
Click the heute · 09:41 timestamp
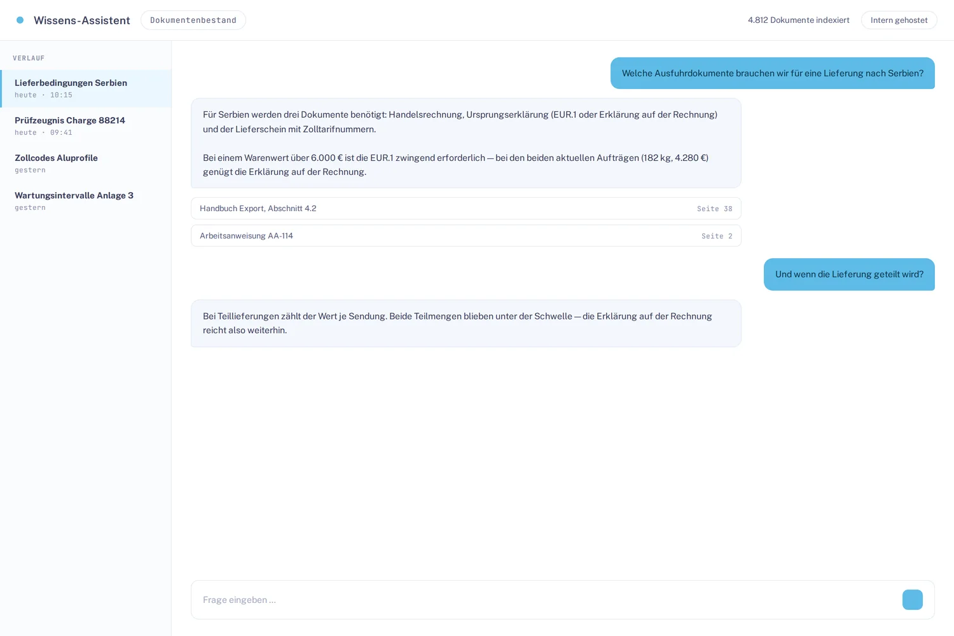(x=43, y=133)
